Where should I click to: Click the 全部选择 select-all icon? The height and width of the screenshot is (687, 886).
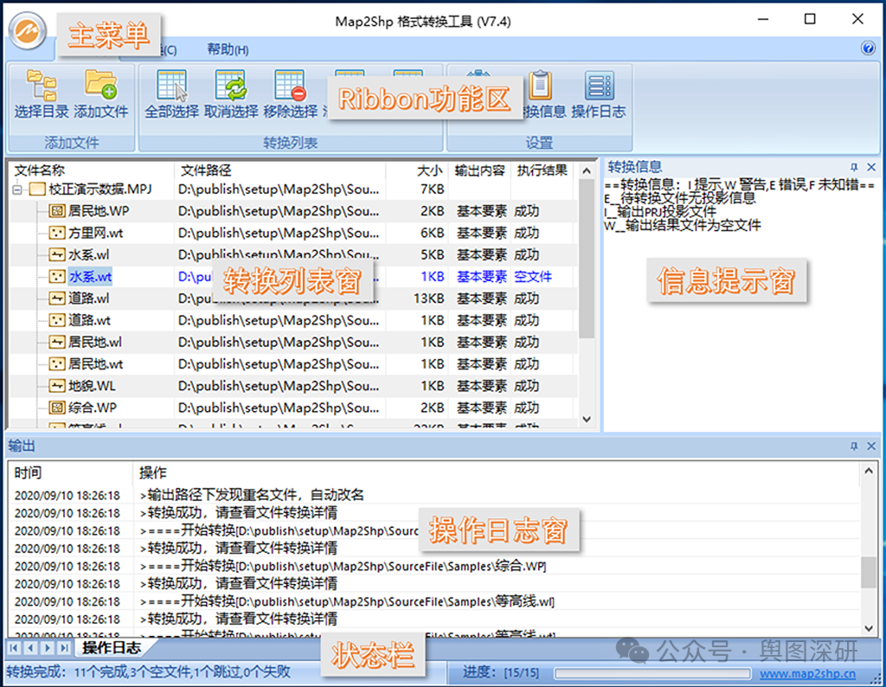(172, 86)
